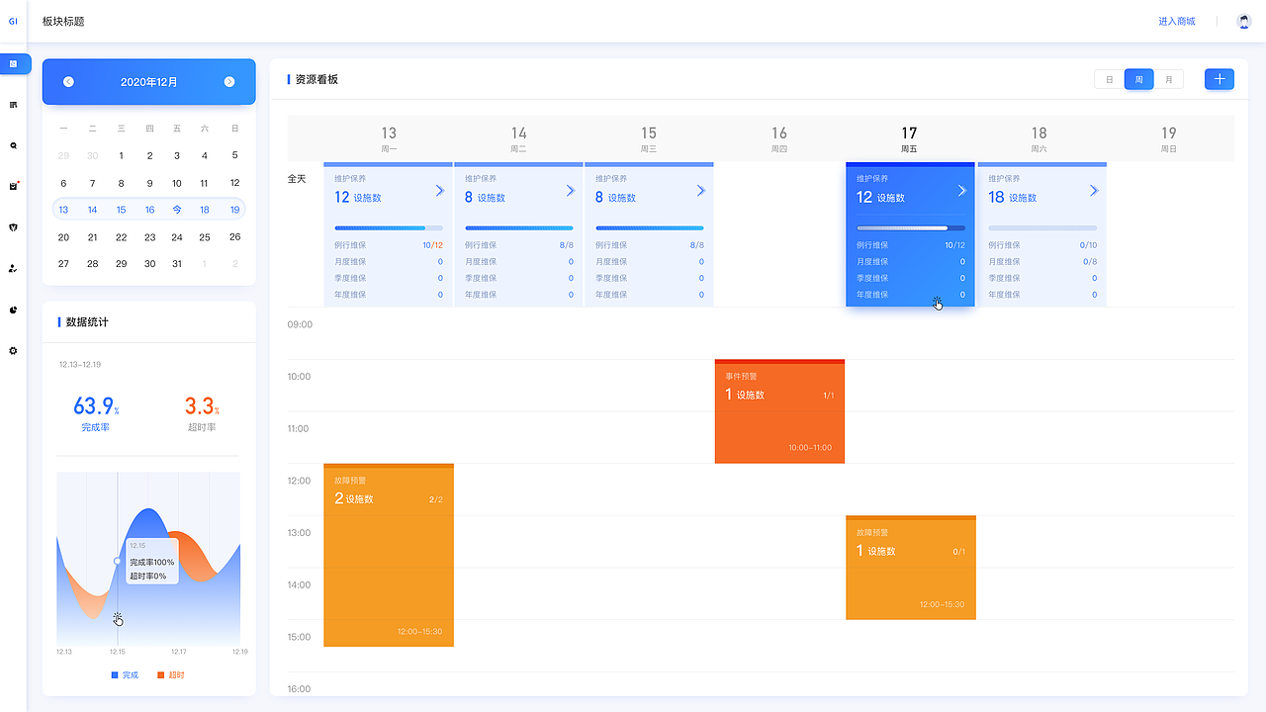Open the active calendar board sidebar icon
This screenshot has height=712, width=1266.
pyautogui.click(x=15, y=63)
